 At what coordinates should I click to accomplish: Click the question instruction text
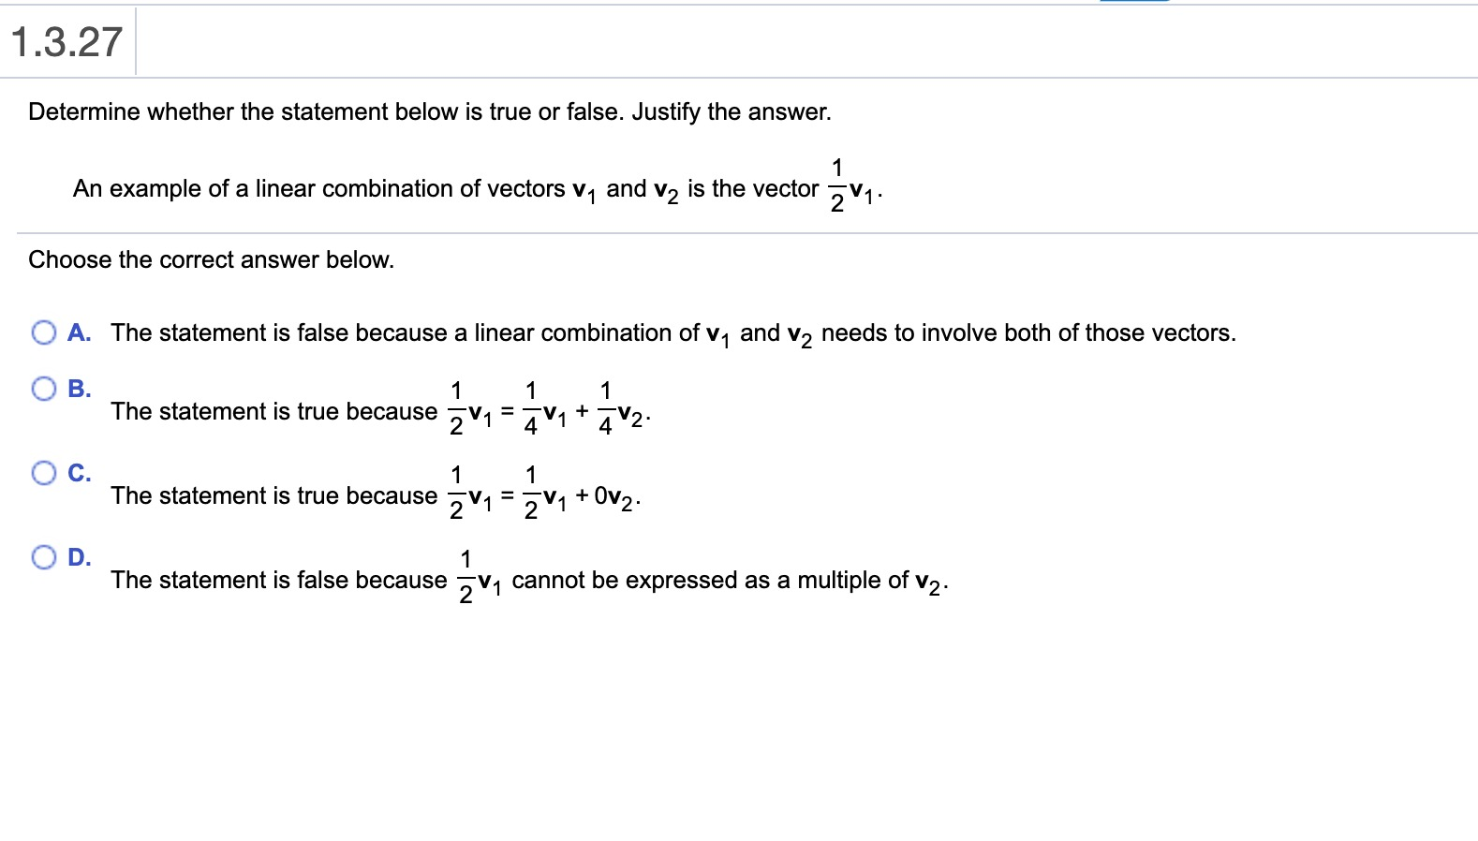coord(429,111)
